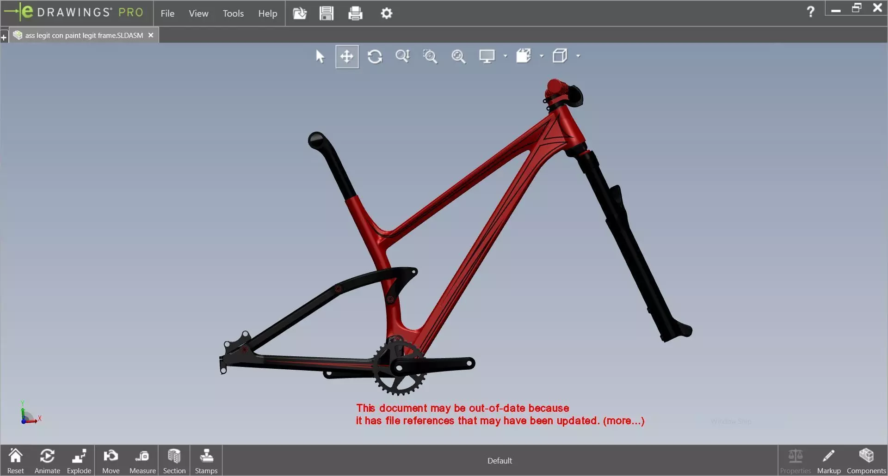888x476 pixels.
Task: Click the Display settings monitor icon
Action: pyautogui.click(x=487, y=56)
